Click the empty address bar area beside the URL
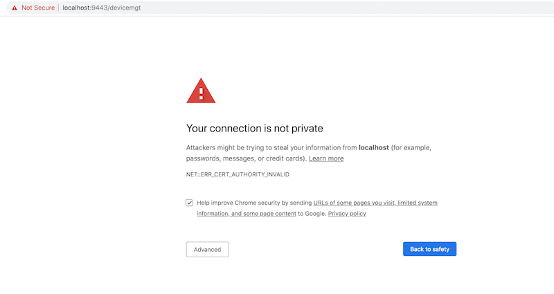 click(x=346, y=8)
